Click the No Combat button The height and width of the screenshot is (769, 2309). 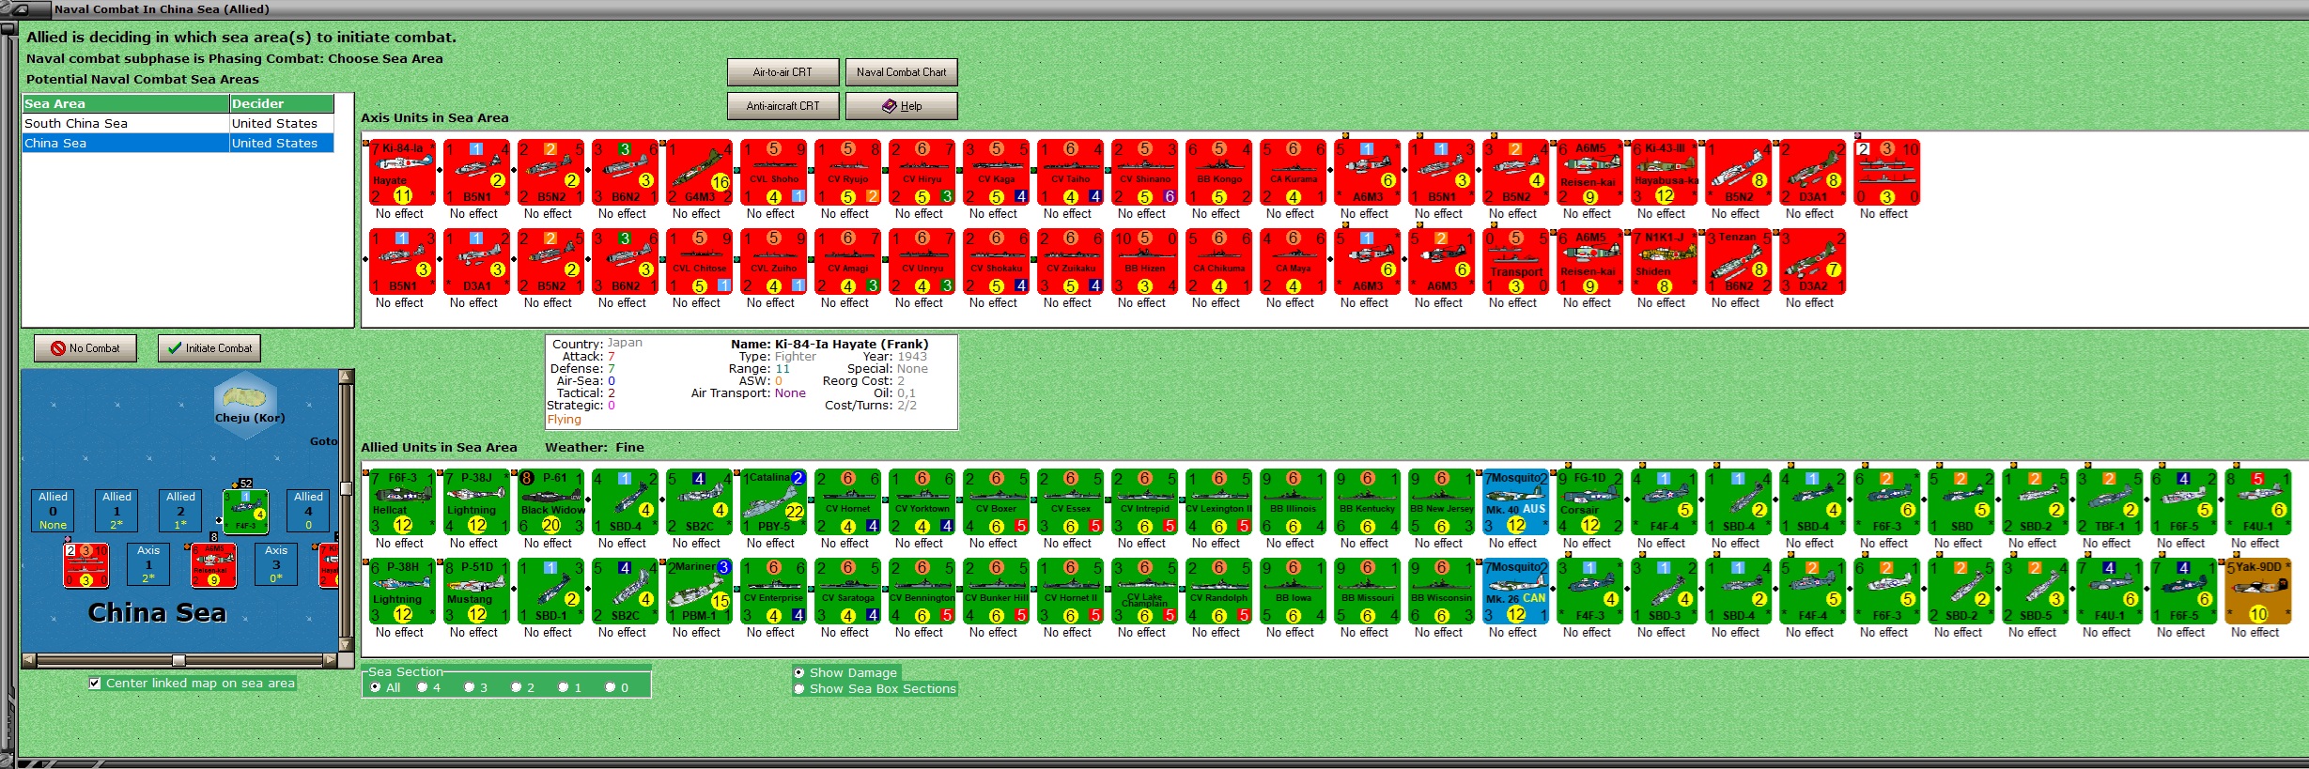(85, 348)
